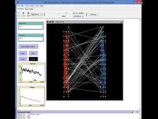This screenshot has width=158, height=119.
Task: Click the setup-simple-random button
Action: [28, 47]
